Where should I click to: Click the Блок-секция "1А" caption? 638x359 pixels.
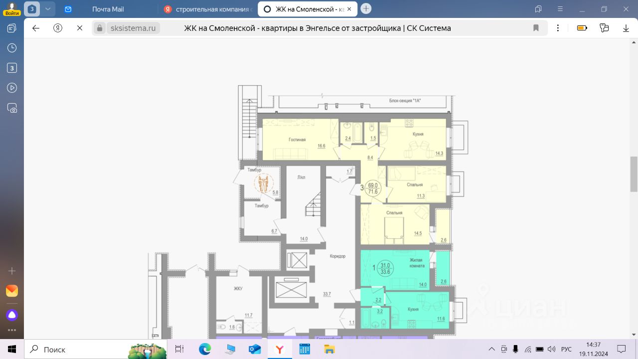coord(405,101)
